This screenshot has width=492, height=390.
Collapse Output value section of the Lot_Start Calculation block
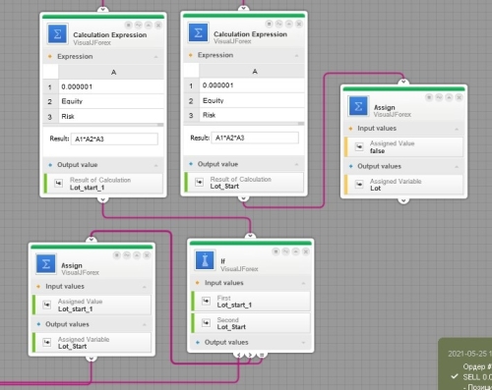coord(296,164)
